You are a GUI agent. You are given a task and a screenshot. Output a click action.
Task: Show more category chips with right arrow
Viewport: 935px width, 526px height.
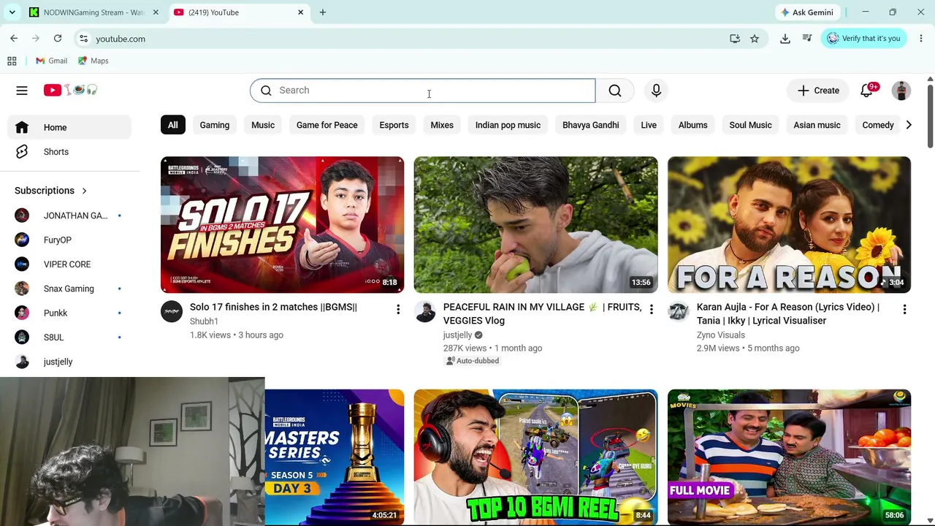click(x=909, y=125)
